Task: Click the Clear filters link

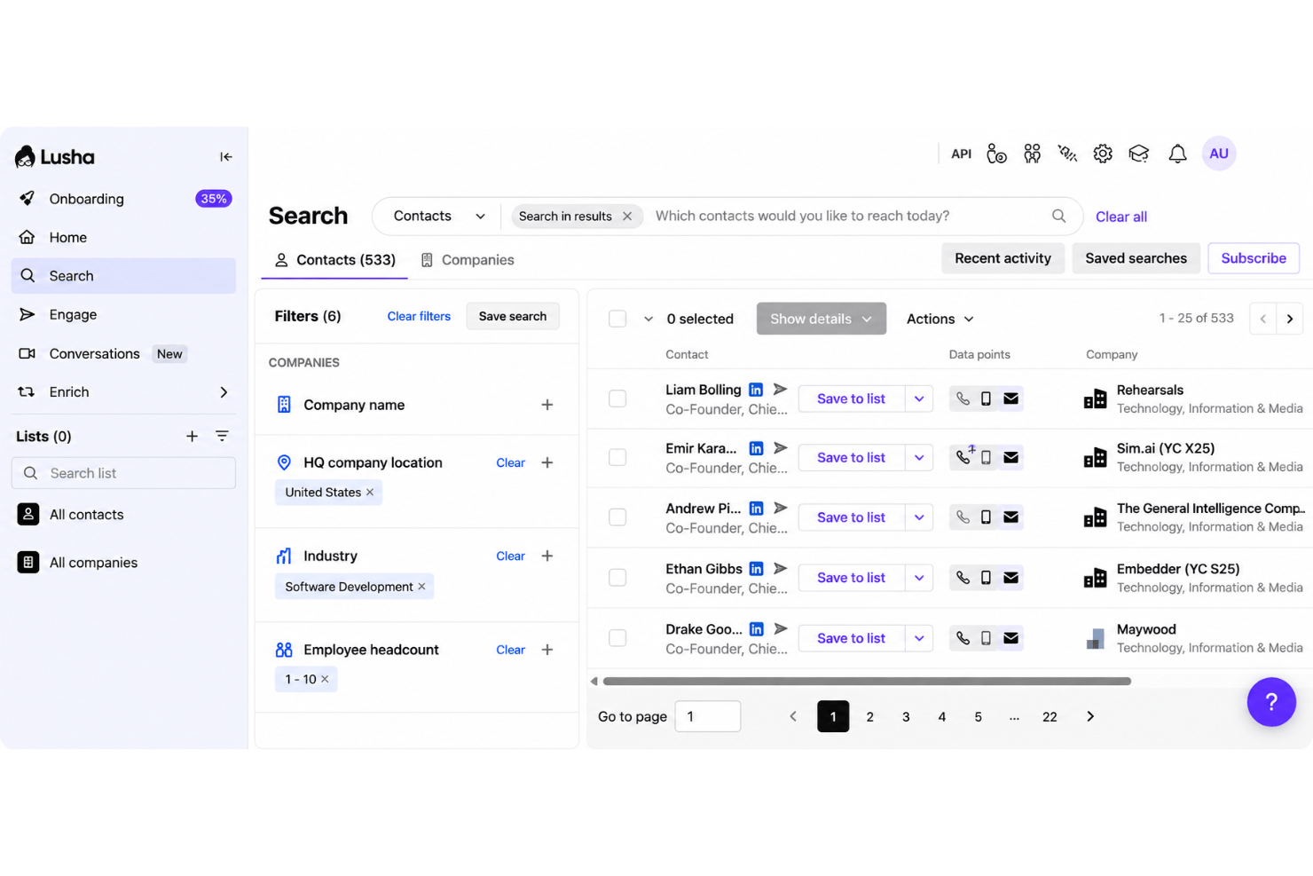Action: coord(419,316)
